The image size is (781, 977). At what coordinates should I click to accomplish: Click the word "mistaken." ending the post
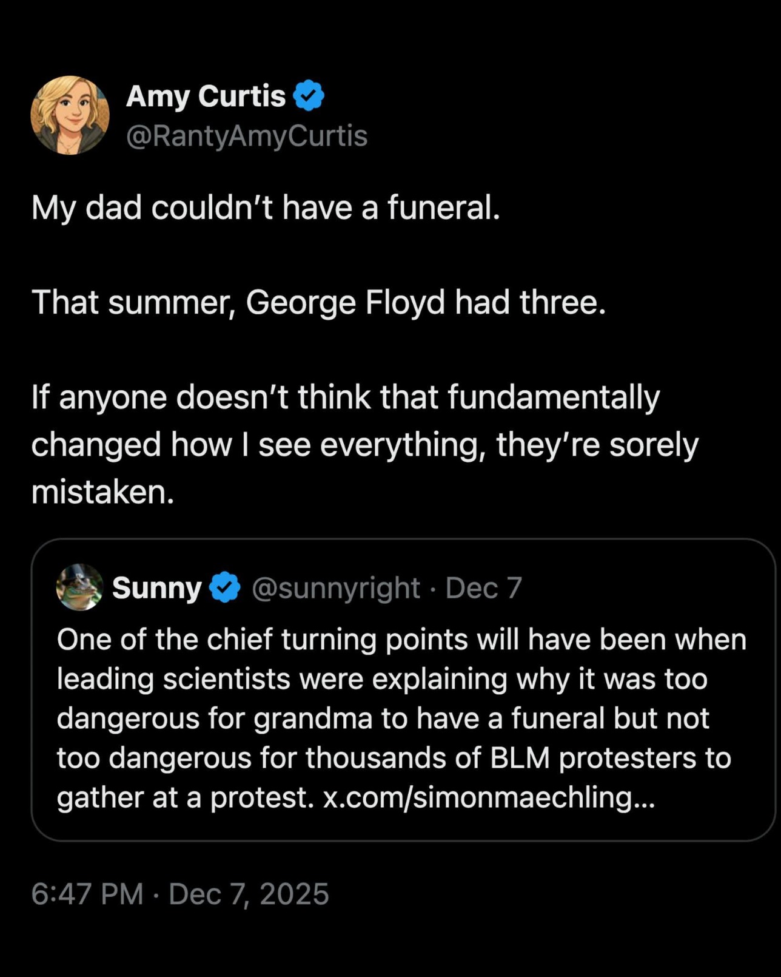coord(102,492)
